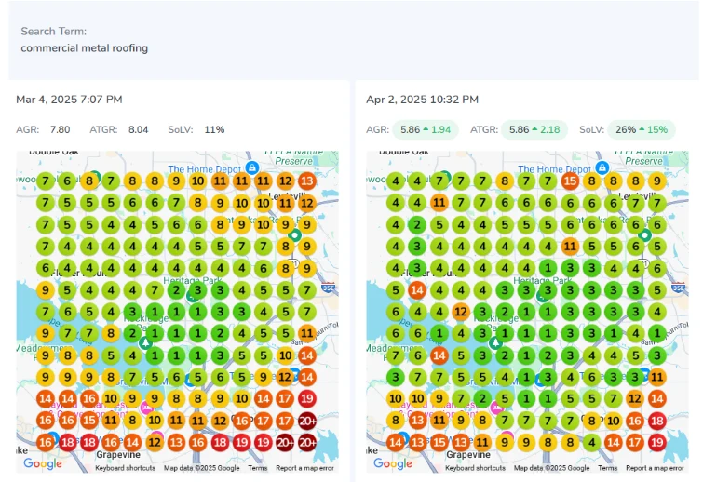Click the red 18 marker on April map
Viewport: 703px width, 482px height.
click(x=657, y=421)
